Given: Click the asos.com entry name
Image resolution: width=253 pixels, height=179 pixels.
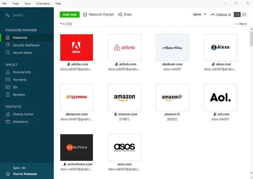Looking at the screenshot, I should [x=124, y=164].
